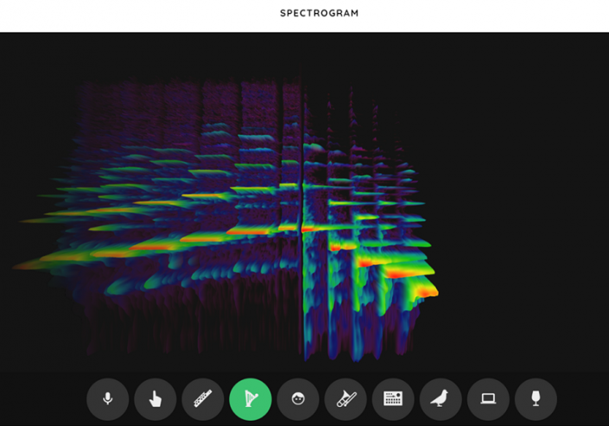Play the trombone sound sample

tap(346, 399)
